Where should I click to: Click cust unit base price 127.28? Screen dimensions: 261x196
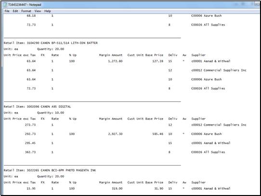158,61
